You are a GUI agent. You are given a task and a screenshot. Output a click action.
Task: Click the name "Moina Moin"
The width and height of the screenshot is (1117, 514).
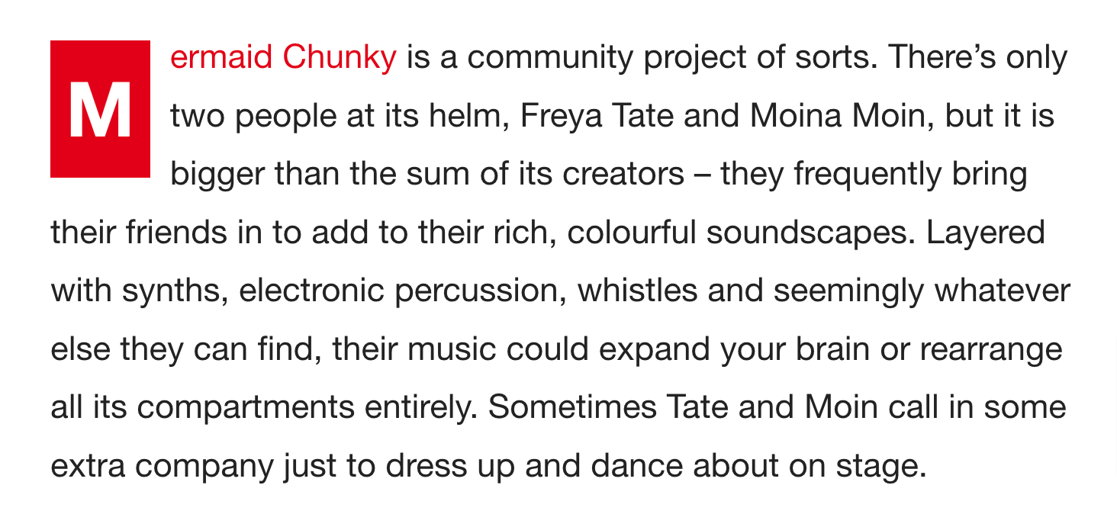842,117
